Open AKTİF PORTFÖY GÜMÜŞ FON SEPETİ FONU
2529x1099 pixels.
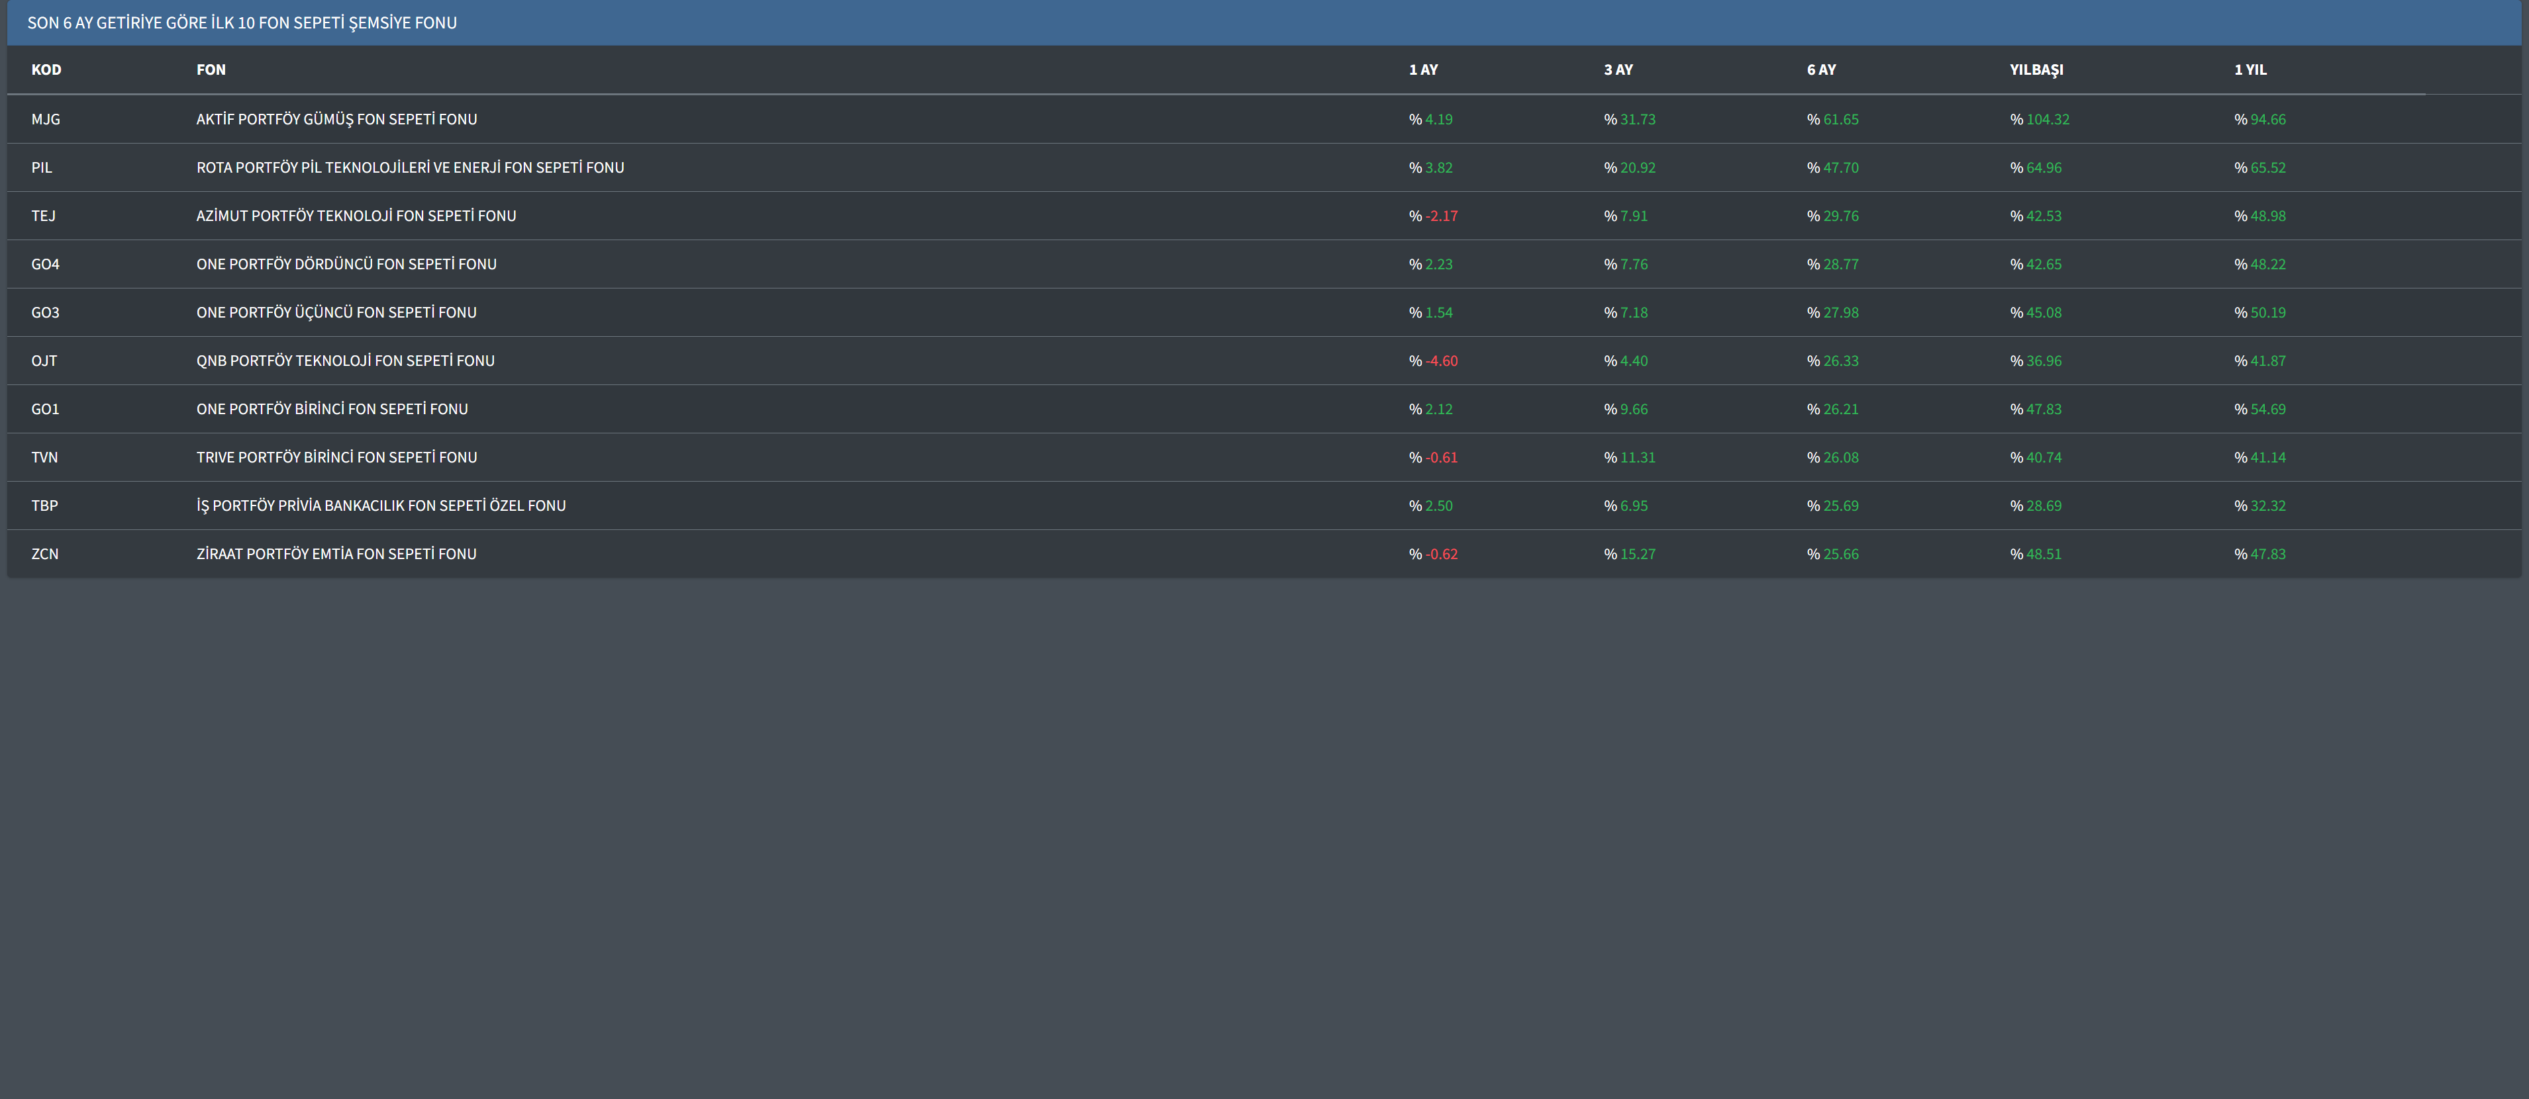click(x=337, y=120)
